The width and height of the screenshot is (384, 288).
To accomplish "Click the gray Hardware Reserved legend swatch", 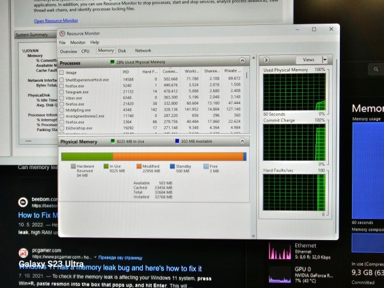I will pos(73,166).
